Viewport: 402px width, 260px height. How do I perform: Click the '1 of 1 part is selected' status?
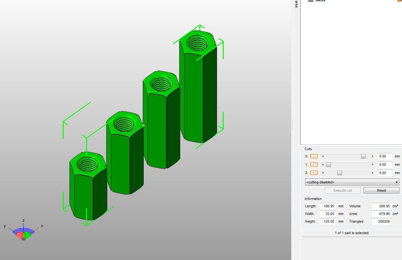click(352, 233)
